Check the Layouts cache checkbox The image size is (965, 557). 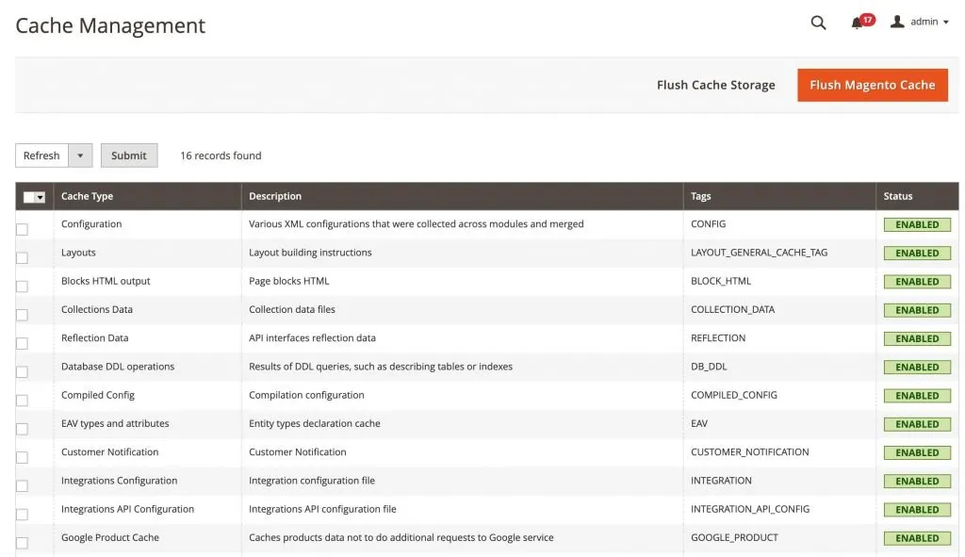pyautogui.click(x=22, y=256)
